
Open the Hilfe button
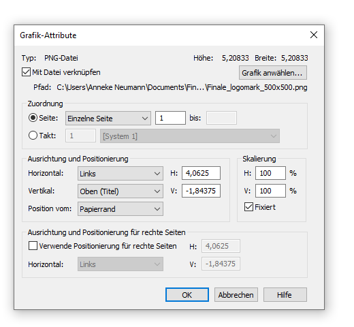(x=285, y=295)
